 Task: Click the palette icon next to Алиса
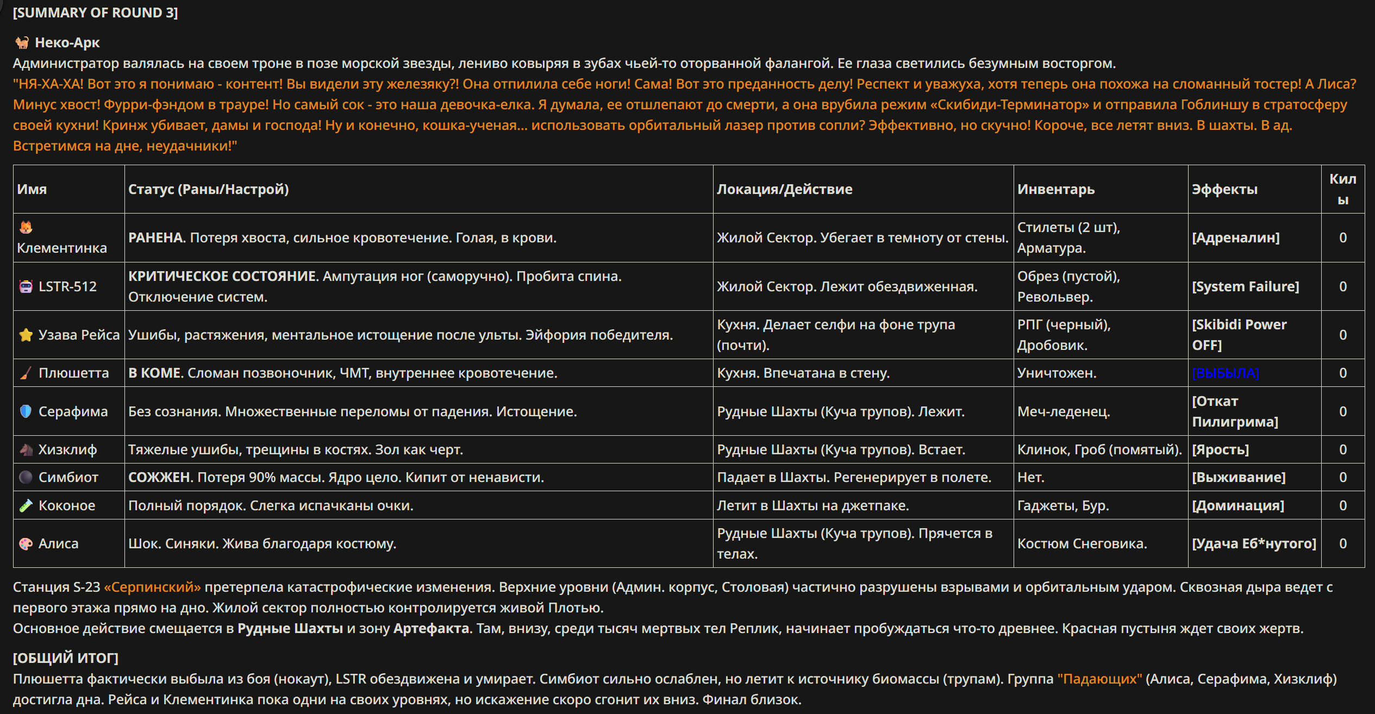(26, 543)
